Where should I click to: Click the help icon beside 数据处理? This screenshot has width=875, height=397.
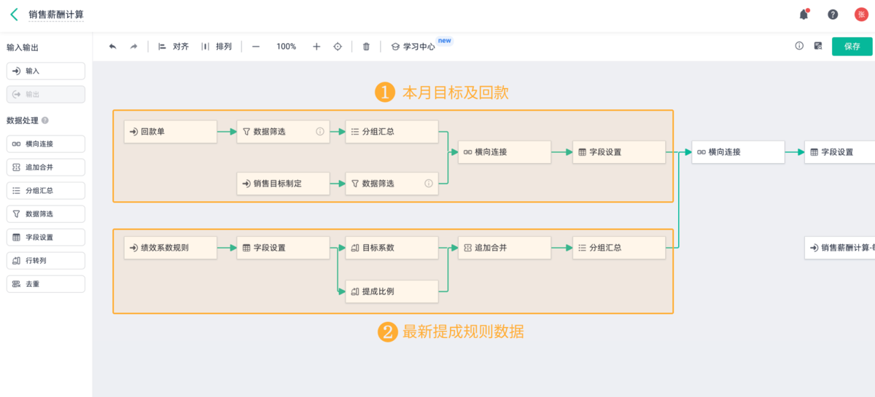45,121
